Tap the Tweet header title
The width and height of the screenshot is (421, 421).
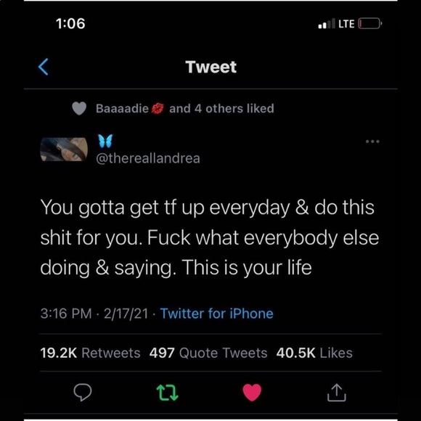[211, 67]
